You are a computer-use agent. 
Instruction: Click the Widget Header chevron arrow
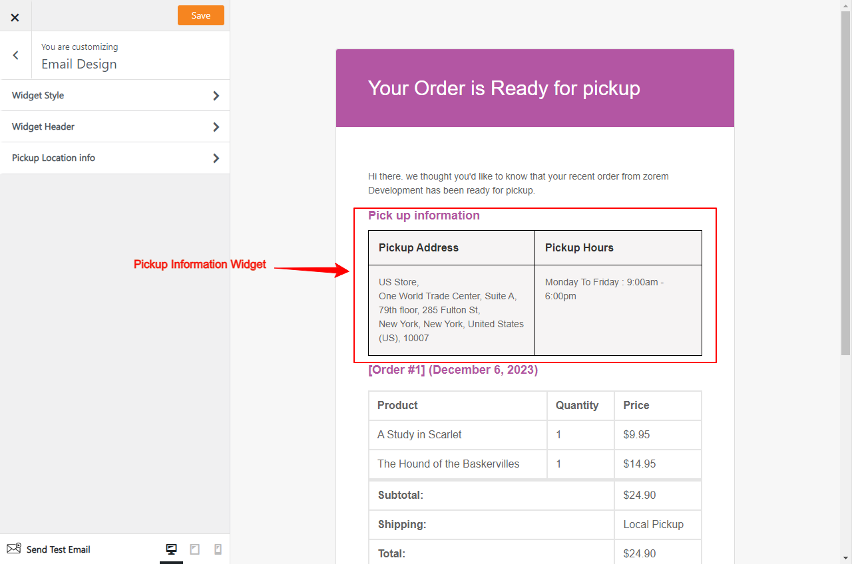coord(216,126)
